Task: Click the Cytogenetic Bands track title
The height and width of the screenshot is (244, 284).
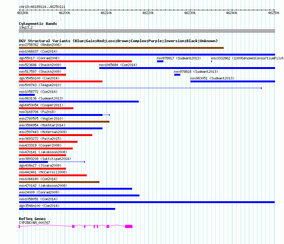Action: pos(38,24)
